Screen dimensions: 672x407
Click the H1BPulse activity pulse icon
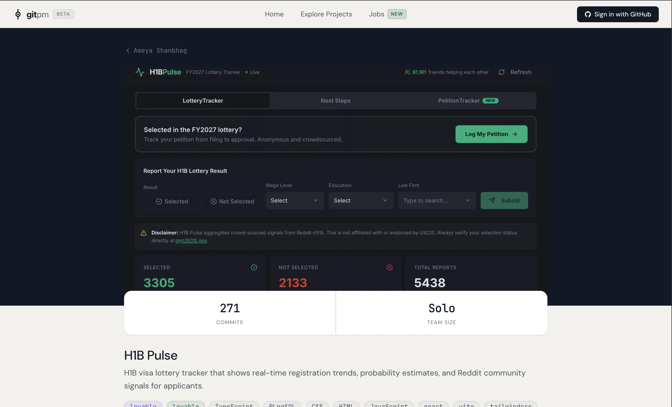140,72
